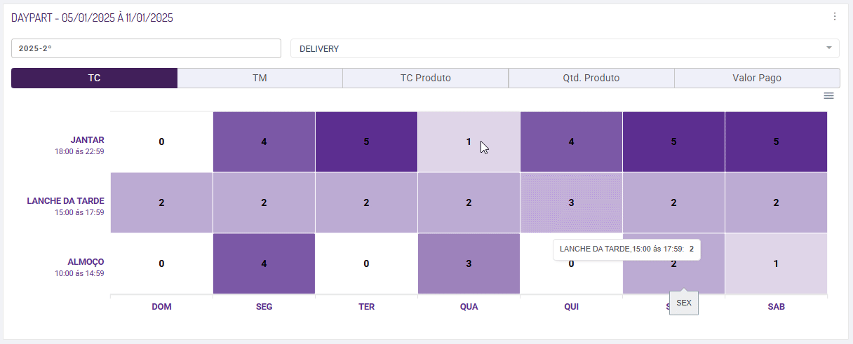The height and width of the screenshot is (344, 853).
Task: Select the Qtd. Produto tab
Action: point(591,78)
